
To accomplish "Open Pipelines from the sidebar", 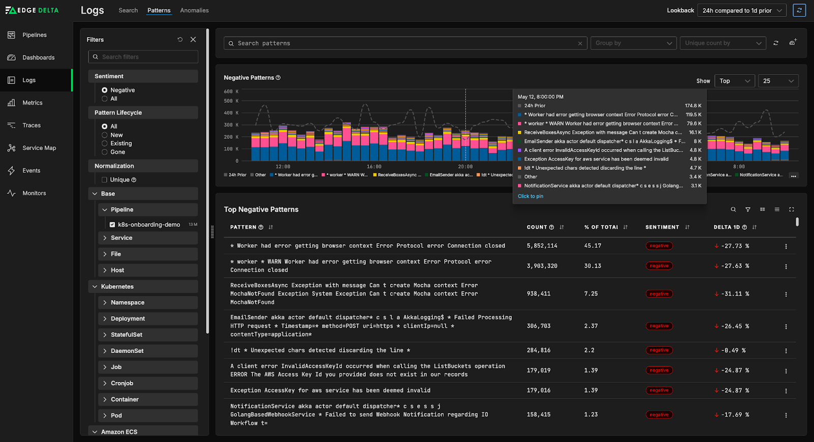I will [34, 35].
